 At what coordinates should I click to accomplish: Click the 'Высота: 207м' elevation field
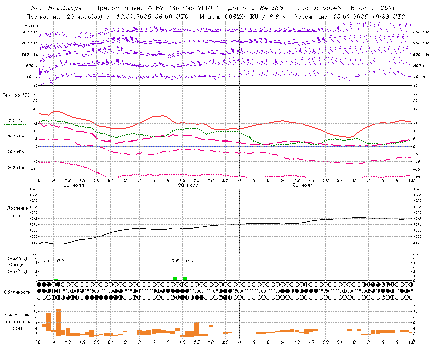click(x=373, y=8)
